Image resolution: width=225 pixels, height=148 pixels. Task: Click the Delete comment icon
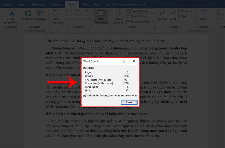tap(68, 13)
